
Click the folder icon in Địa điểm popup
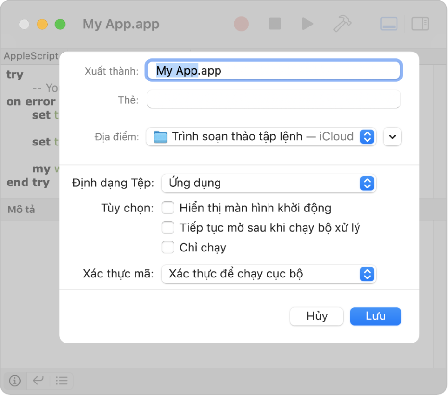(161, 137)
